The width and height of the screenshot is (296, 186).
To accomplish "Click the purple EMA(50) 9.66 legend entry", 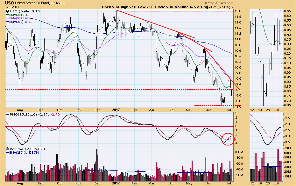I will pyautogui.click(x=17, y=18).
